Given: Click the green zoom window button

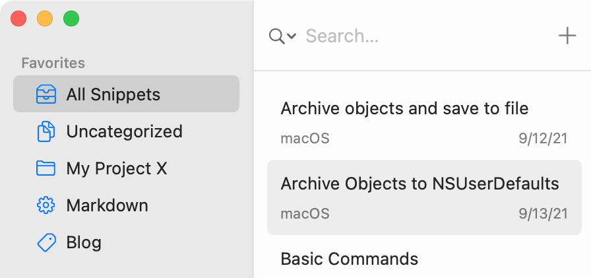Looking at the screenshot, I should (x=71, y=18).
